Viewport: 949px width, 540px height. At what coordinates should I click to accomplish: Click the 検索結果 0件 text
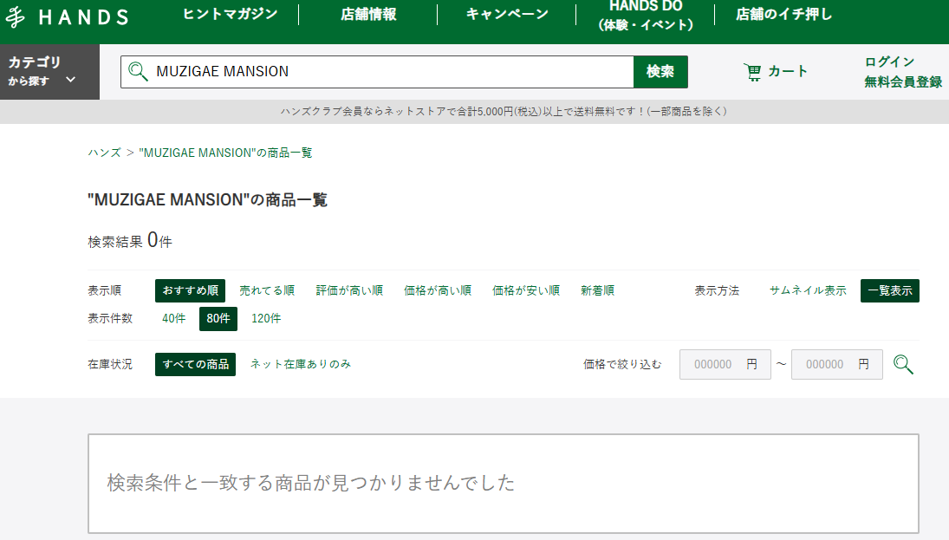tap(129, 241)
